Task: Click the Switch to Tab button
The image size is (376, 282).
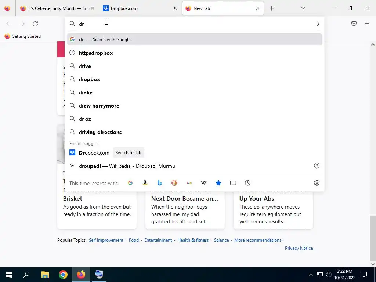Action: [x=128, y=153]
